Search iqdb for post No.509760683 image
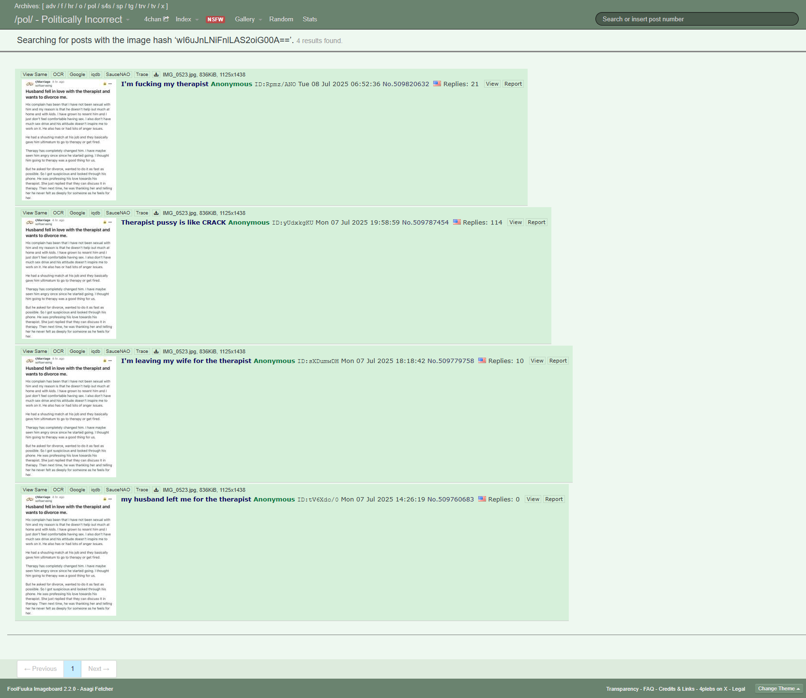The image size is (806, 698). (x=95, y=490)
